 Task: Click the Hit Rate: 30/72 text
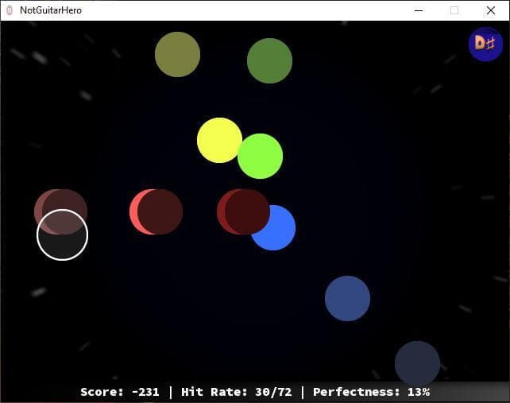click(237, 392)
